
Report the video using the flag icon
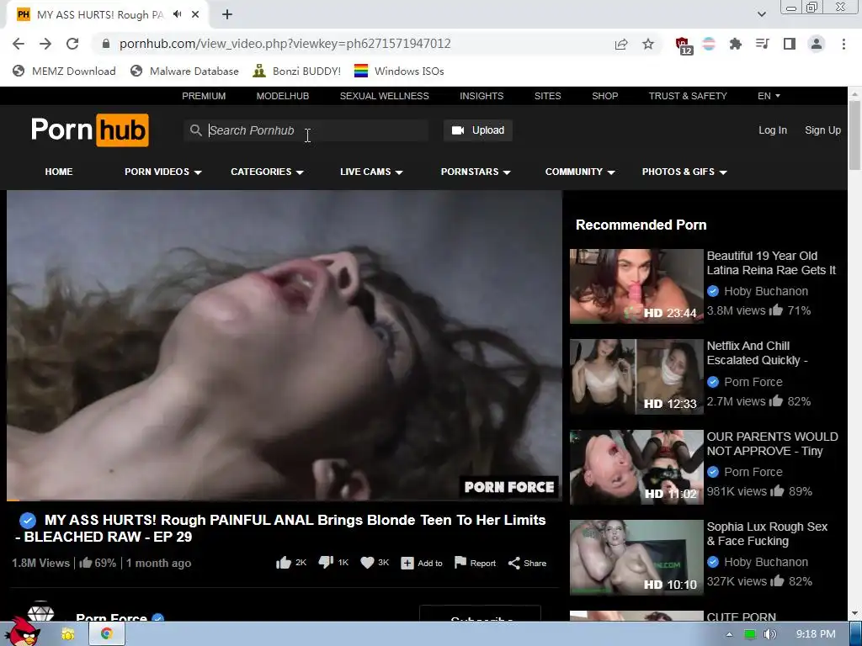460,563
